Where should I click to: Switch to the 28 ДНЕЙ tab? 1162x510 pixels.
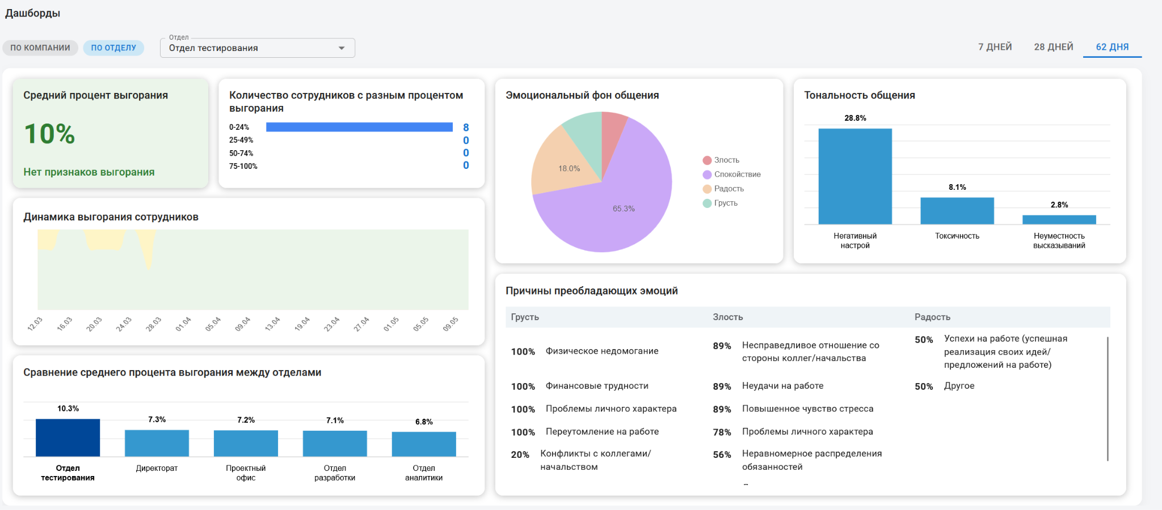tap(1053, 47)
